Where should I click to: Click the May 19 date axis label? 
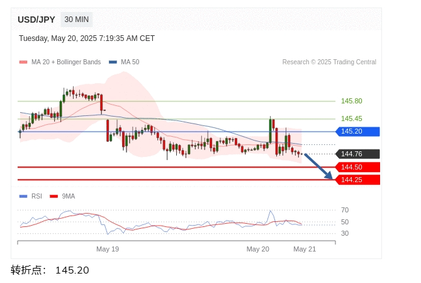pyautogui.click(x=108, y=249)
